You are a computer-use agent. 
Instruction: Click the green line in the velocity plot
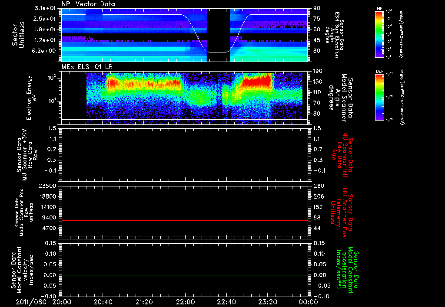pyautogui.click(x=185, y=275)
